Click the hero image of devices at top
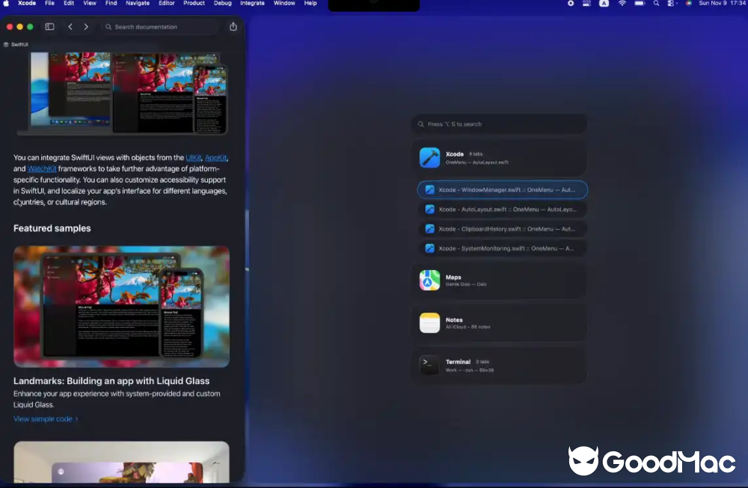Image resolution: width=748 pixels, height=488 pixels. pyautogui.click(x=122, y=94)
